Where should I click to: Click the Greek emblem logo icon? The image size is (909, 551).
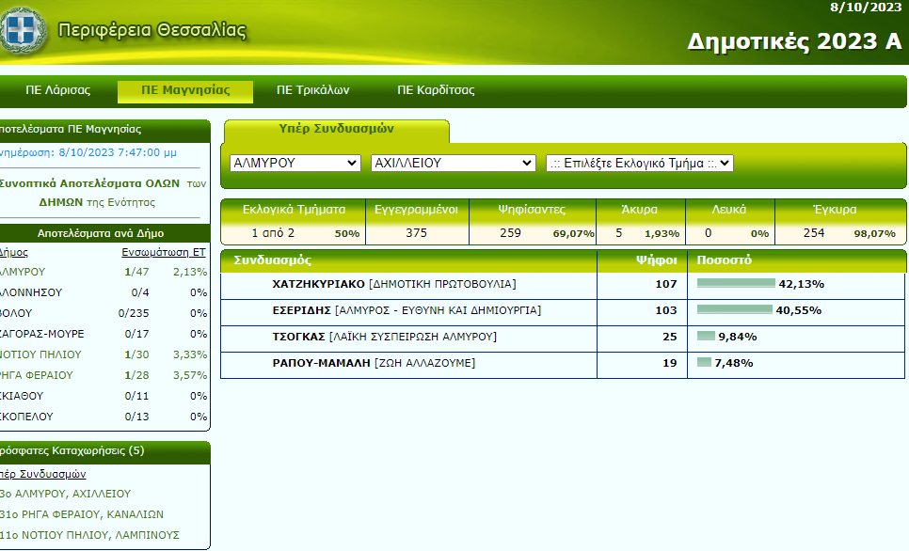(x=21, y=31)
